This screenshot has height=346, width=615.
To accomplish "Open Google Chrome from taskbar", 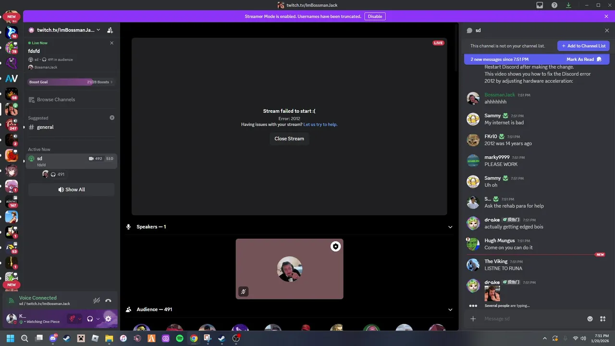I will 194,338.
